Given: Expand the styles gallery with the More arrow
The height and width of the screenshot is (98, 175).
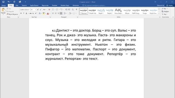Looking at the screenshot, I should click(x=159, y=14).
